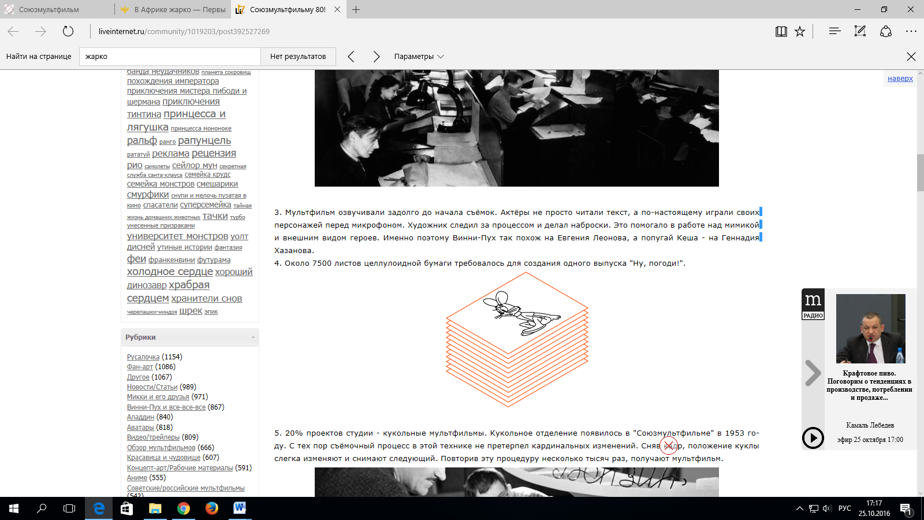924x520 pixels.
Task: Close the Союзмультфильму 80! tab
Action: pyautogui.click(x=337, y=9)
